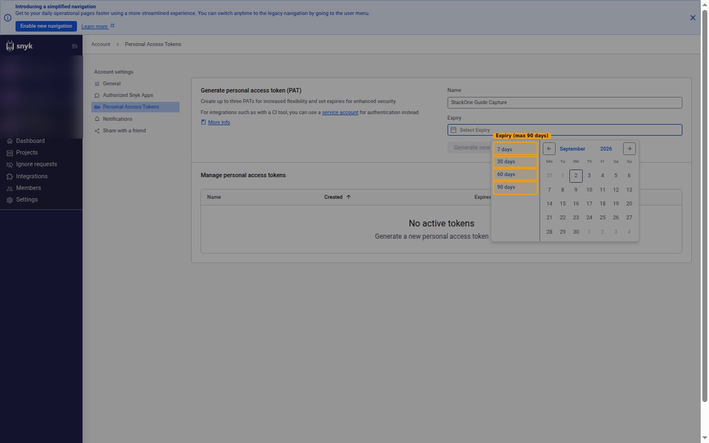Sort tokens by Created column
709x443 pixels.
(337, 197)
